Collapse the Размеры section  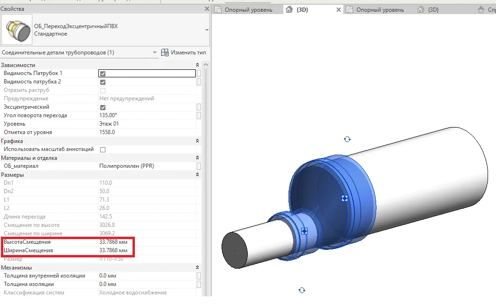pyautogui.click(x=197, y=175)
